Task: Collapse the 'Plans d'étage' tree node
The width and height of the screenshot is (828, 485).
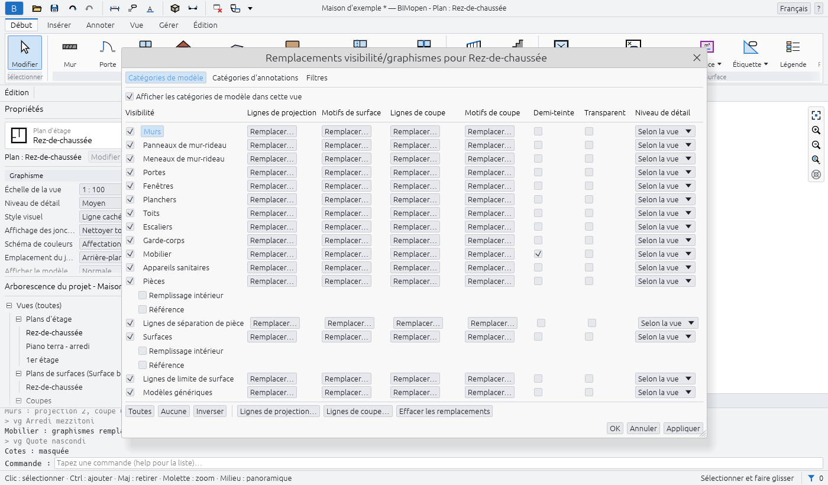Action: point(19,319)
